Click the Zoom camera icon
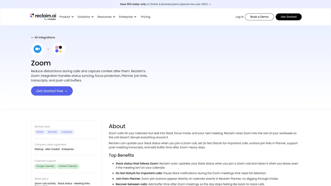Image resolution: width=331 pixels, height=186 pixels. coord(37,49)
